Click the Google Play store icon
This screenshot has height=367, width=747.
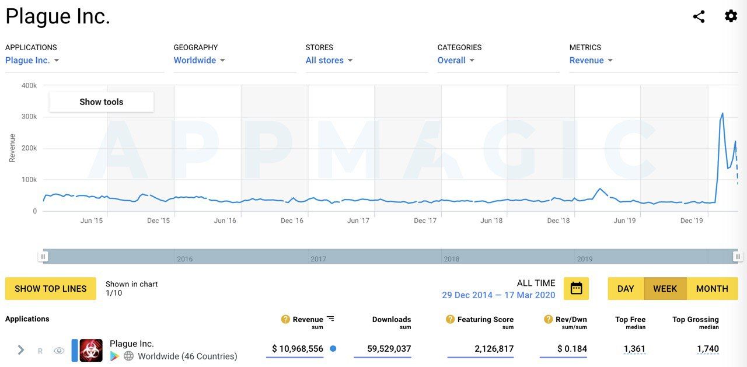click(x=115, y=356)
